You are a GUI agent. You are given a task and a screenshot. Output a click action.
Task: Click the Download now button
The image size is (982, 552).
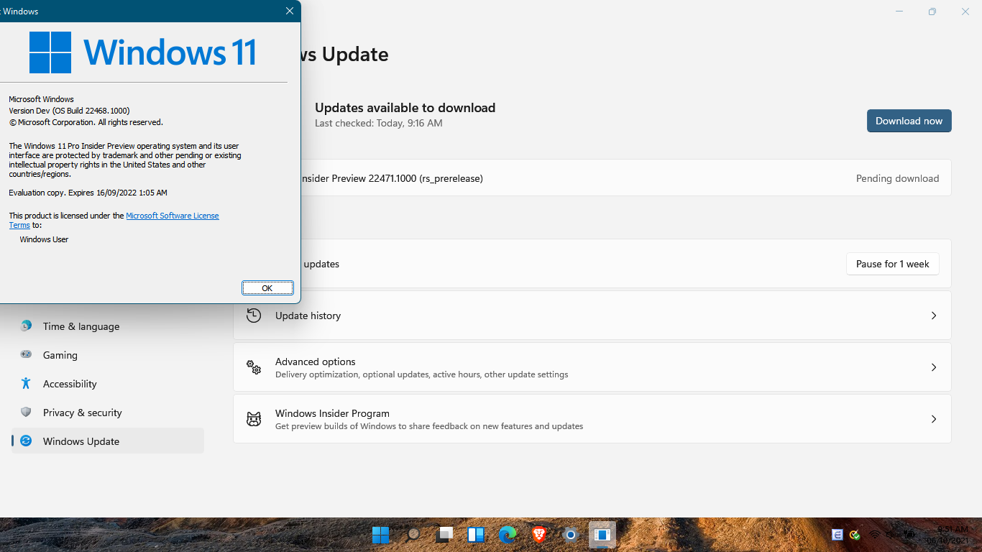(x=909, y=121)
